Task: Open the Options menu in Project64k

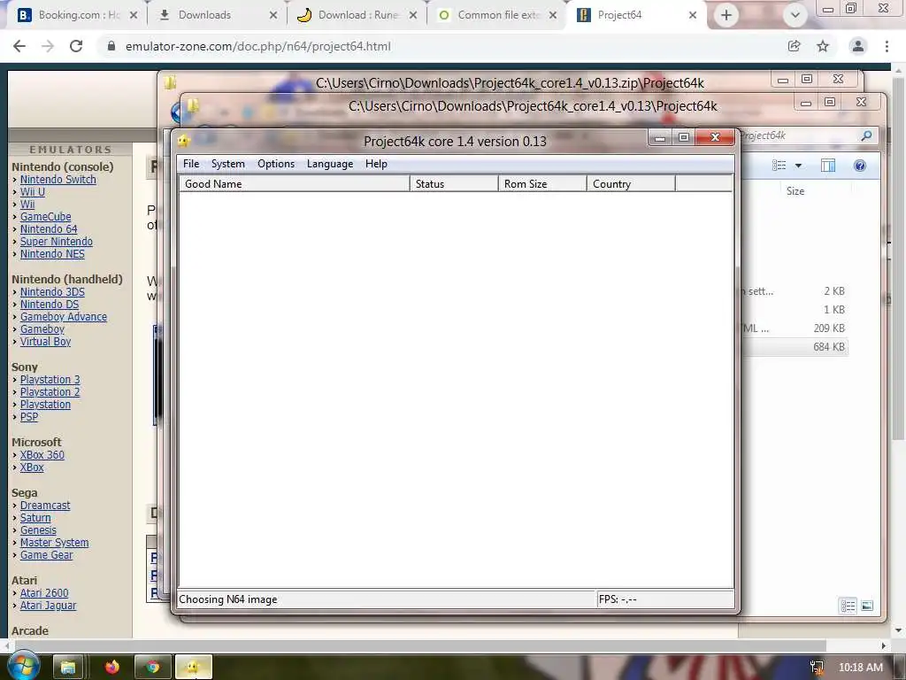Action: click(x=276, y=164)
